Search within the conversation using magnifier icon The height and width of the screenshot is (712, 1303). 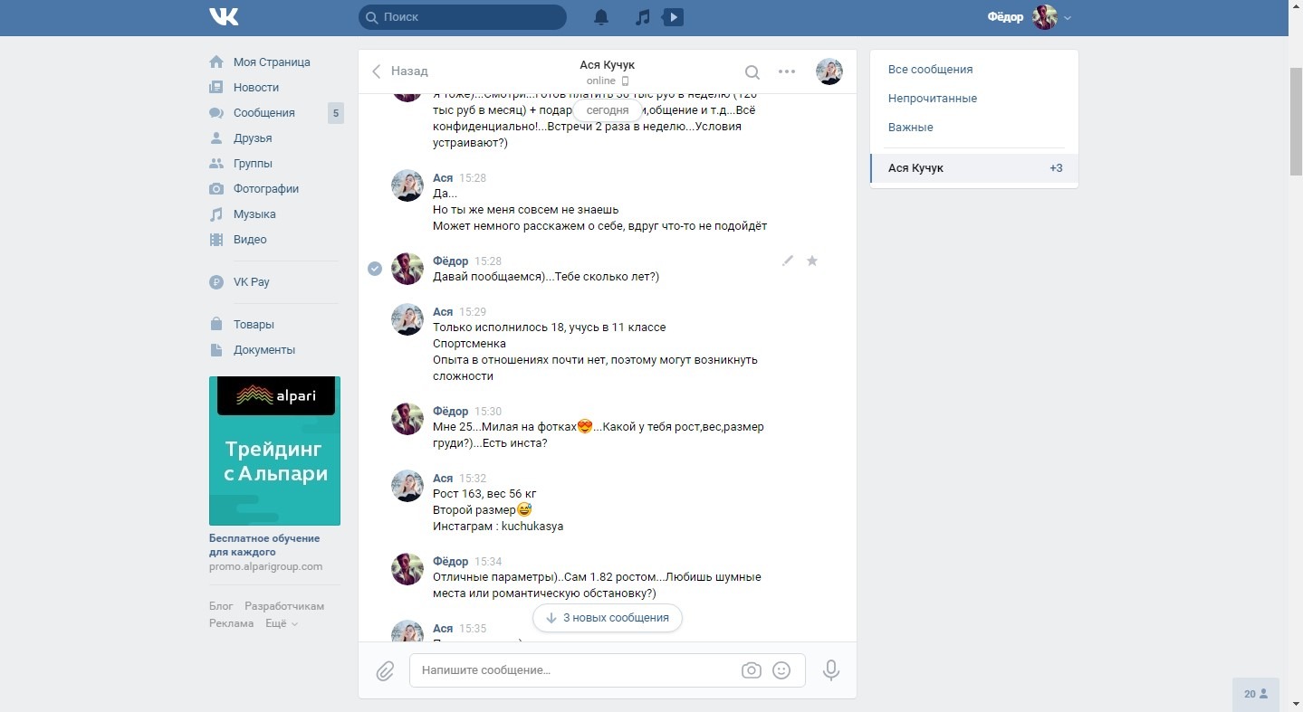[x=752, y=72]
